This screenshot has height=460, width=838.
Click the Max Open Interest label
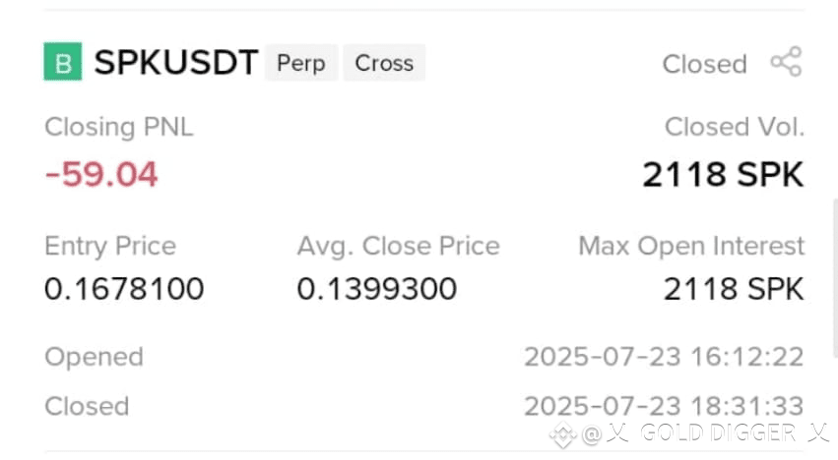(691, 246)
